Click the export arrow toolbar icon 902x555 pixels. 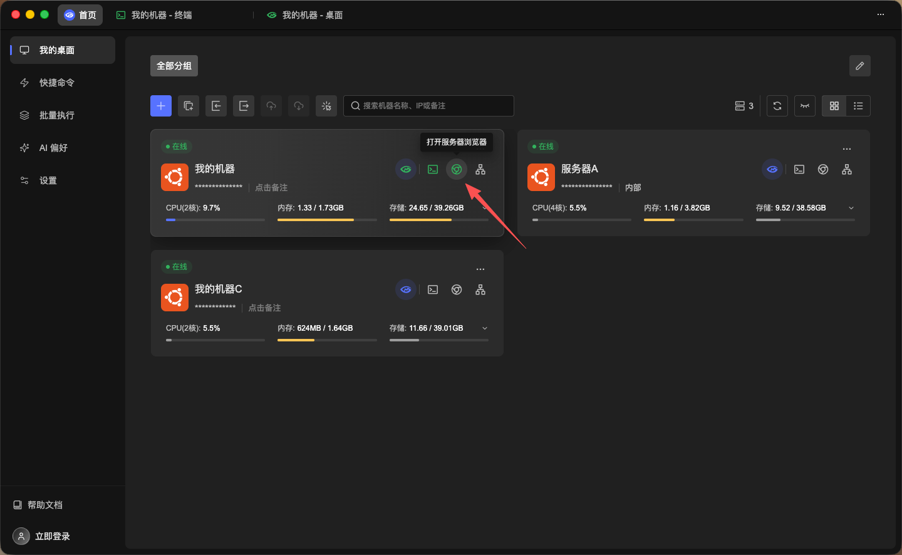coord(244,106)
